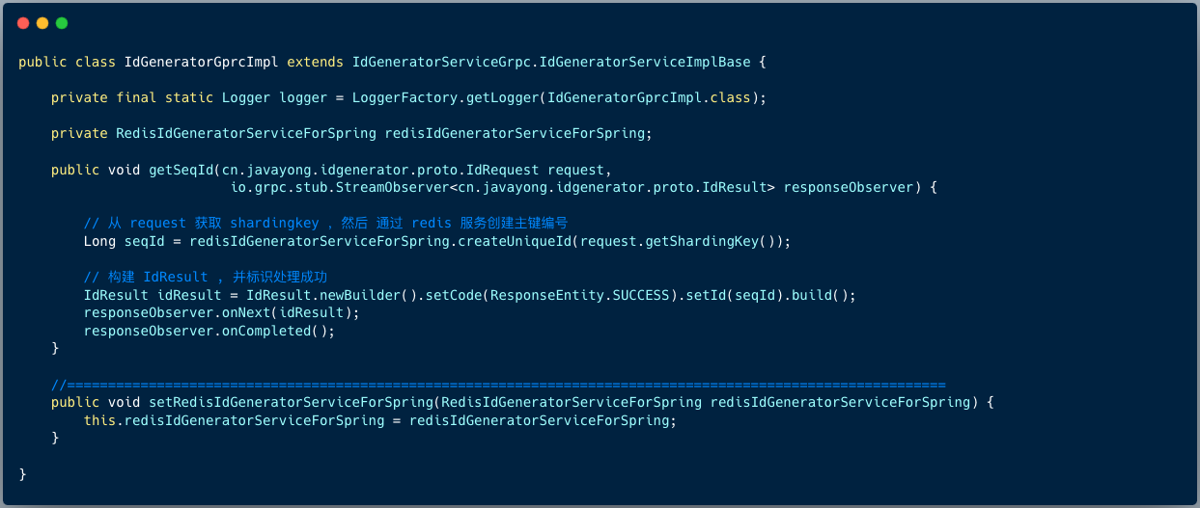Click the IdGeneratorServiceImplBase superclass name
Viewport: 1200px width, 508px height.
(645, 62)
